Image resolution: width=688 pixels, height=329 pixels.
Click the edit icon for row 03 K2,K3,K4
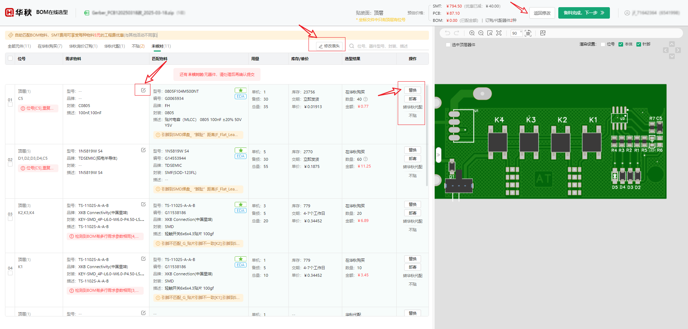click(x=143, y=204)
